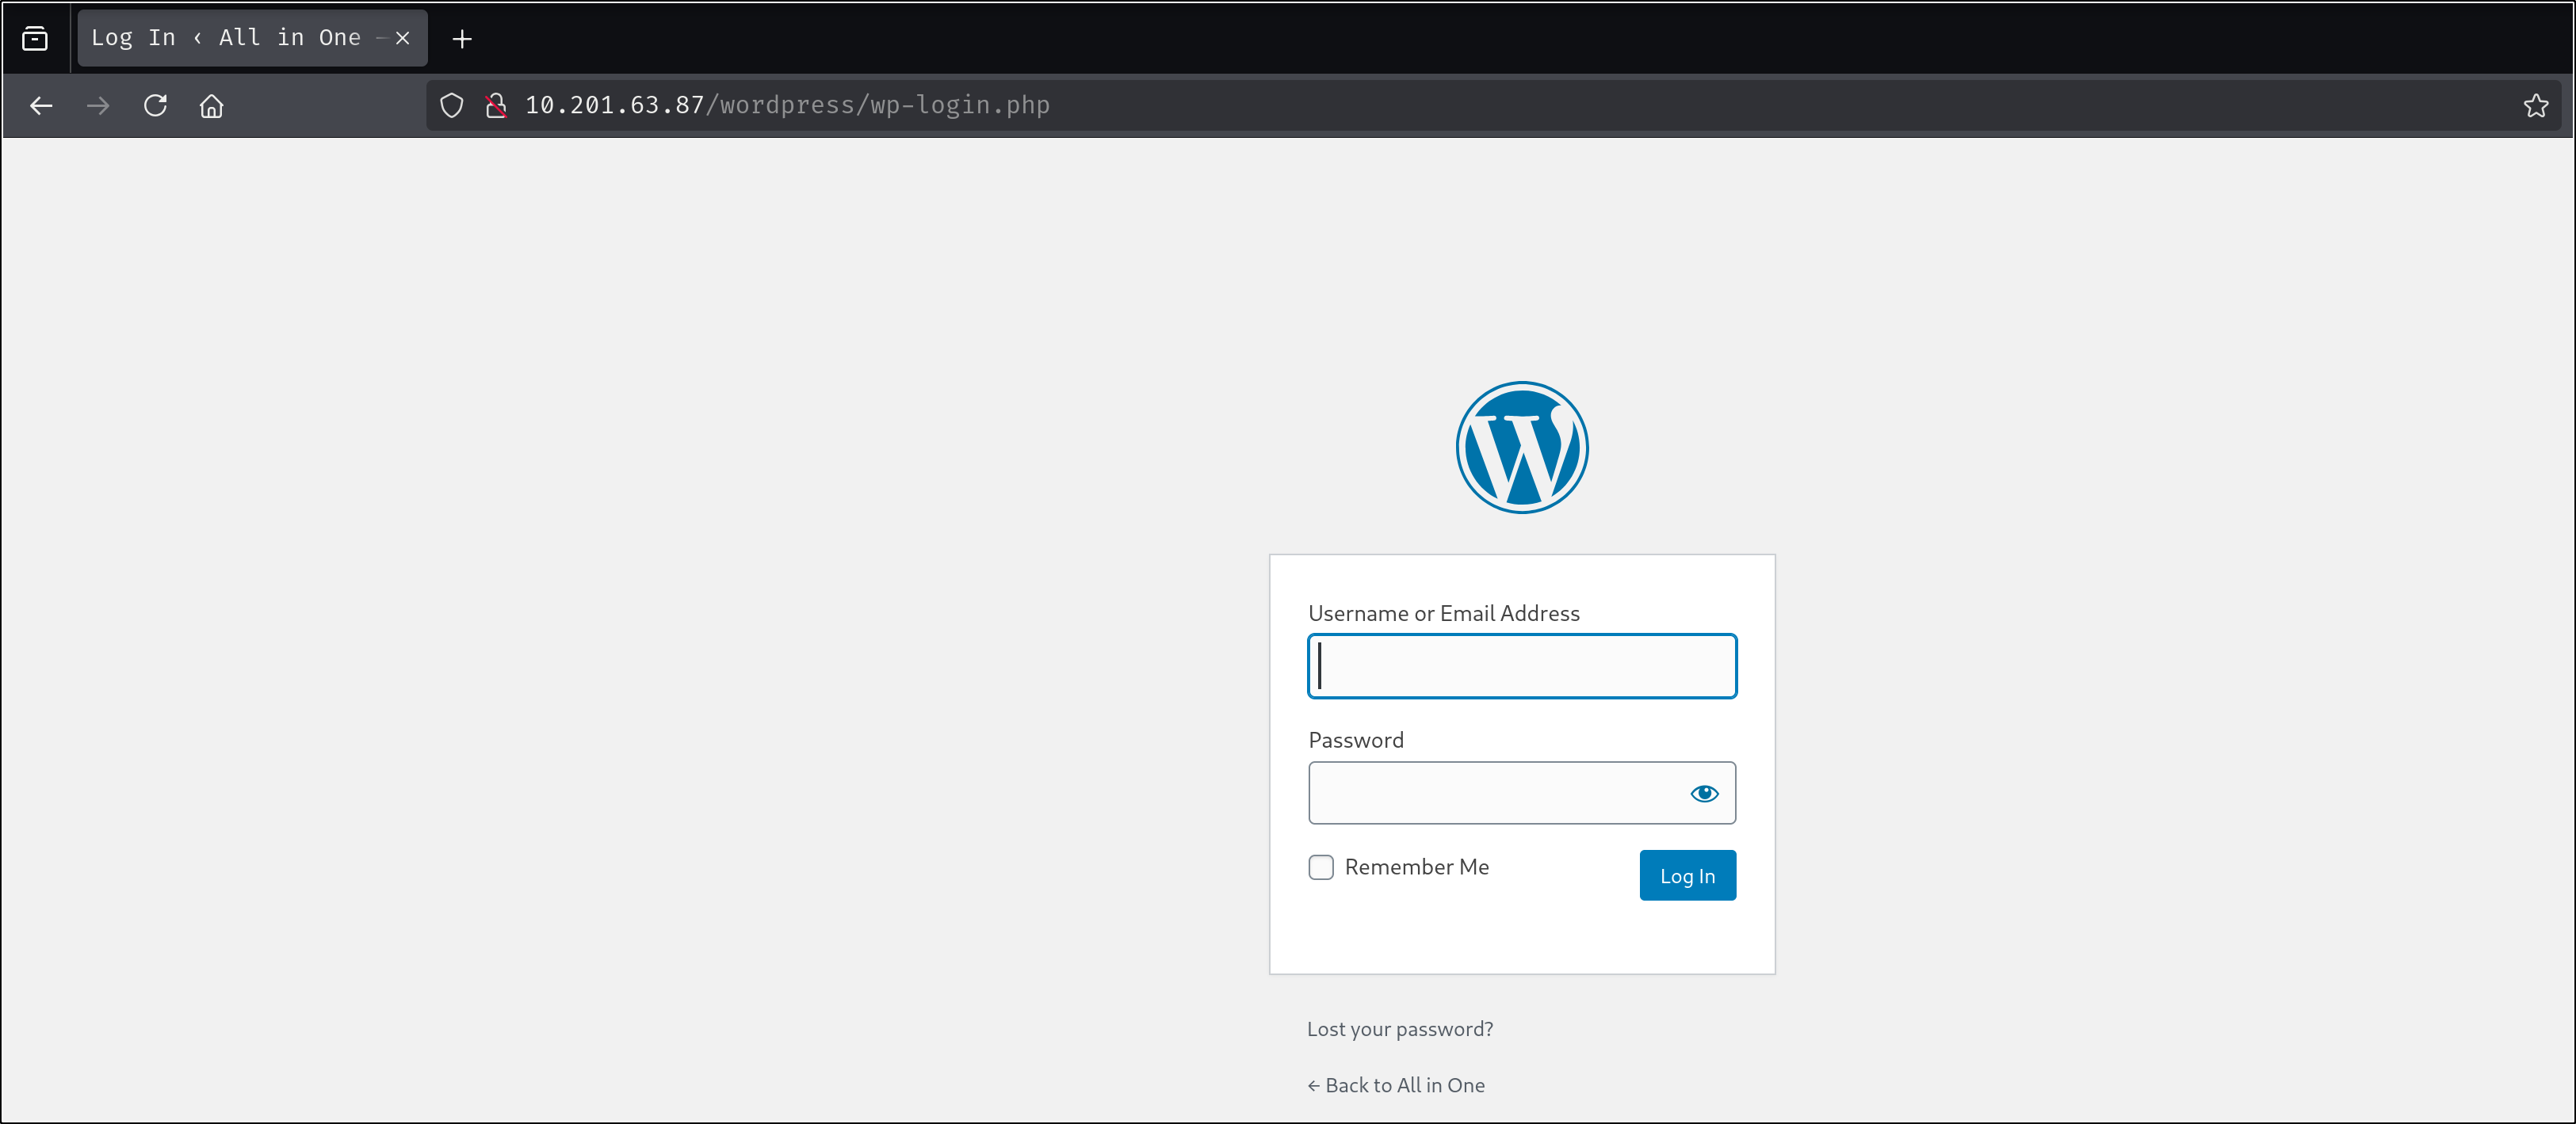The width and height of the screenshot is (2576, 1124).
Task: Click the WordPress logo
Action: pos(1521,447)
